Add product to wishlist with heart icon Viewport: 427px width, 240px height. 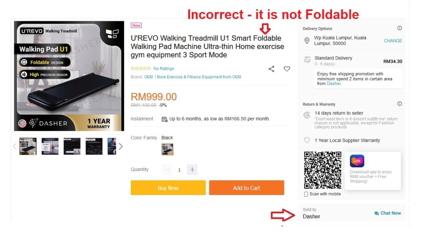[287, 69]
